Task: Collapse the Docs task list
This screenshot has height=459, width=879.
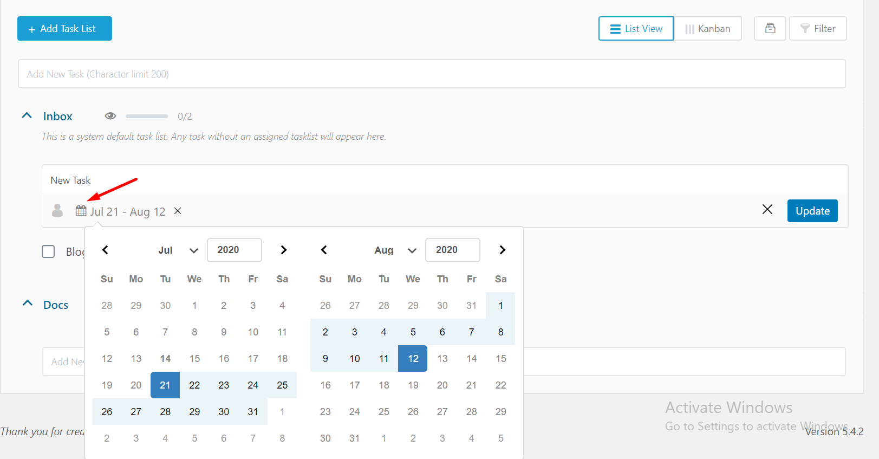Action: (28, 303)
